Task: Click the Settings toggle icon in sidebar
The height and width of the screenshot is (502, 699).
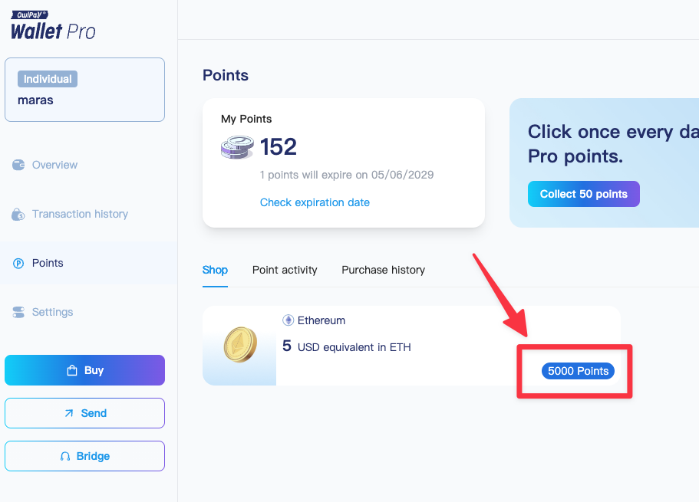Action: pyautogui.click(x=18, y=312)
